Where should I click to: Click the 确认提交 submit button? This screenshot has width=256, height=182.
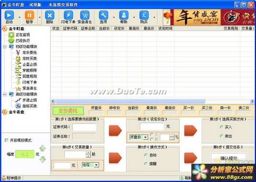point(228,158)
